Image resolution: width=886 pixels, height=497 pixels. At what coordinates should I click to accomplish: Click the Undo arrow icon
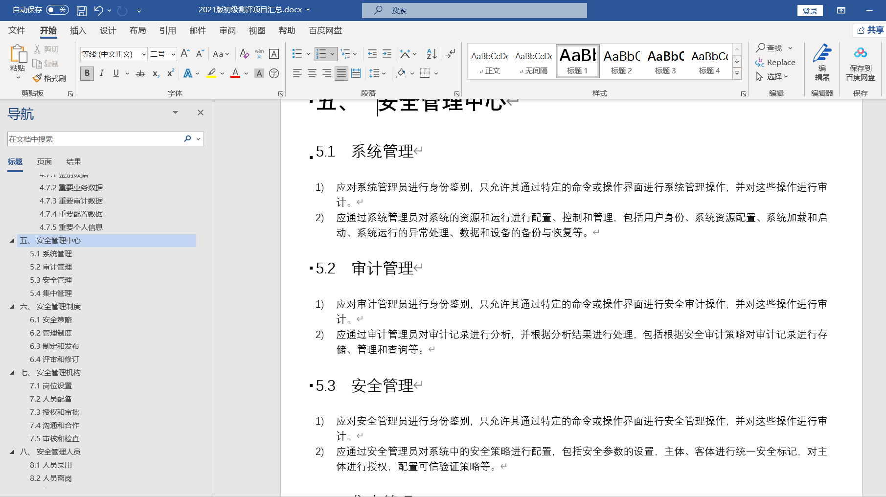click(99, 10)
